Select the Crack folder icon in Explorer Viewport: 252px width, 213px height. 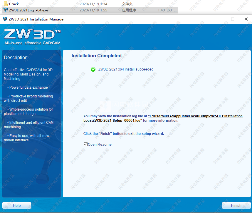[6, 4]
